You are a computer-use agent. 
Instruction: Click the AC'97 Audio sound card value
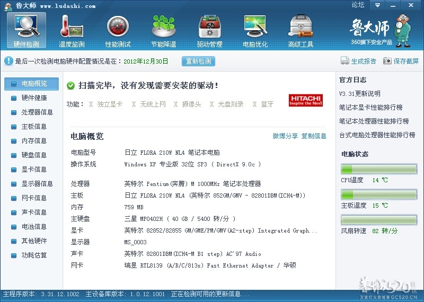[x=192, y=254]
